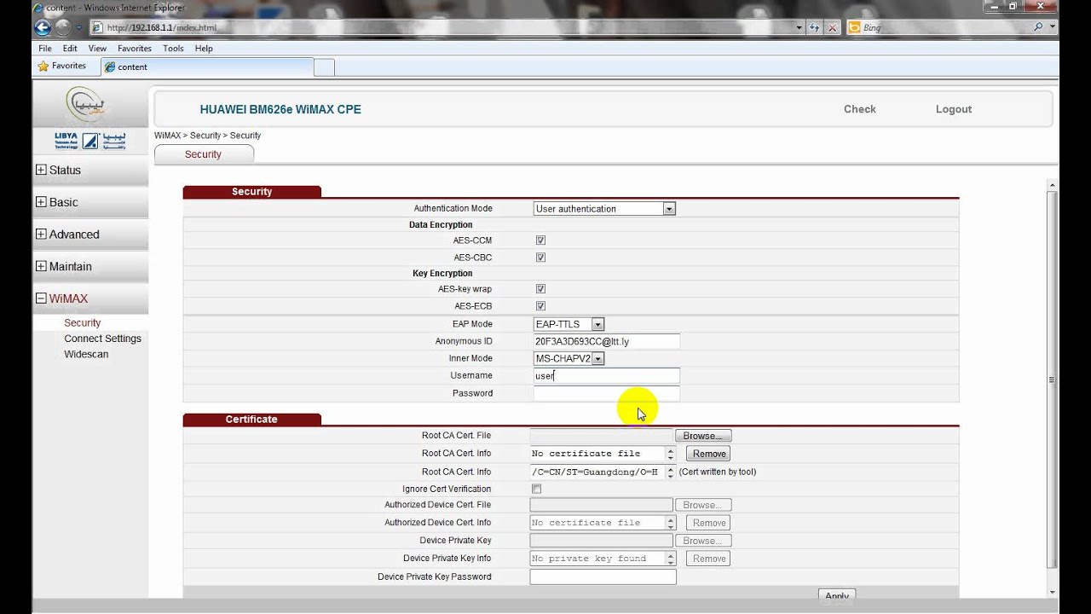Click the '(Cert written by tool)' text
This screenshot has width=1091, height=614.
coord(717,472)
